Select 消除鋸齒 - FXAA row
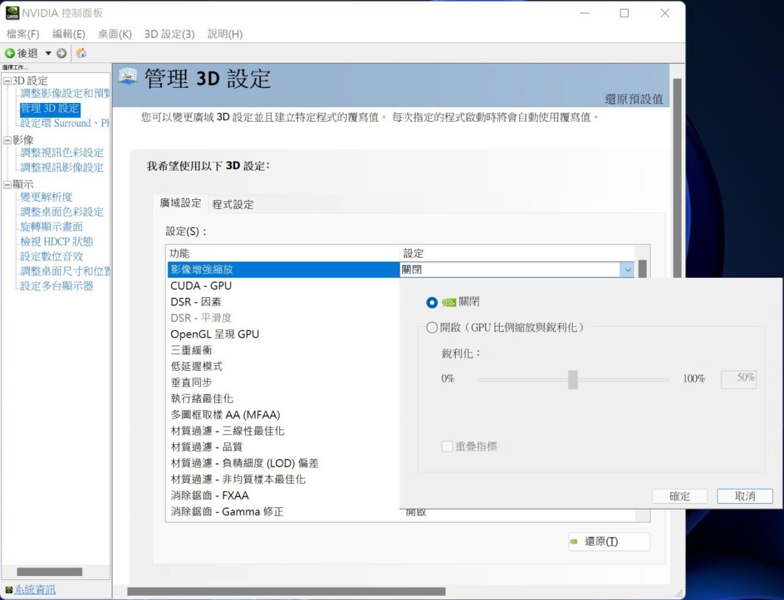Screen dimensions: 784x600 coord(283,496)
